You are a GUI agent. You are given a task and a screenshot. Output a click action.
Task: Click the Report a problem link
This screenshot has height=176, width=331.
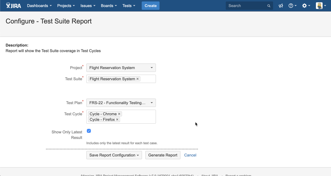238,175
